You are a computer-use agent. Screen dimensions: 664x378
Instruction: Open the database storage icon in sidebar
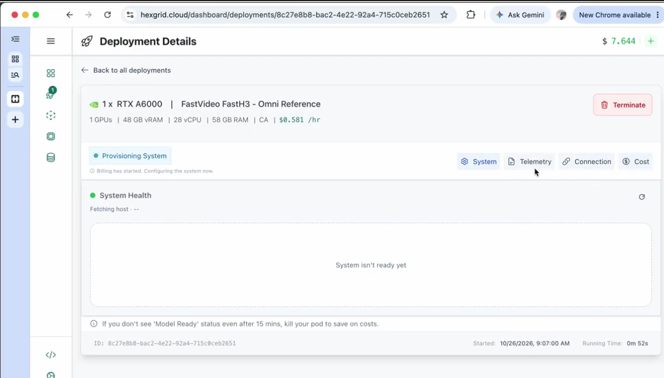point(51,157)
